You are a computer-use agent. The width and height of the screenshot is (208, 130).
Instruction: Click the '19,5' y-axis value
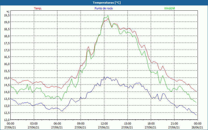pyautogui.click(x=7, y=15)
